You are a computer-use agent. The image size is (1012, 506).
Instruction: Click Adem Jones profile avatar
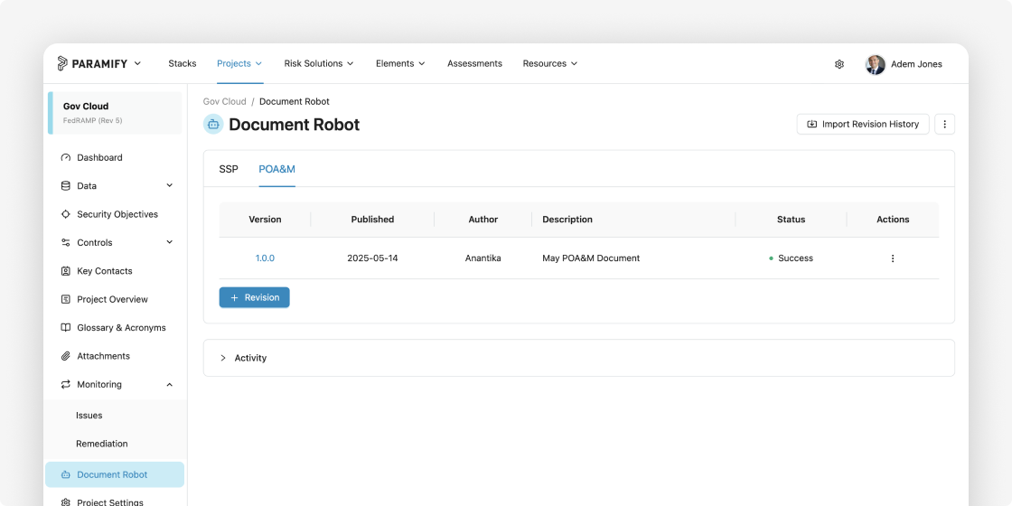tap(876, 64)
